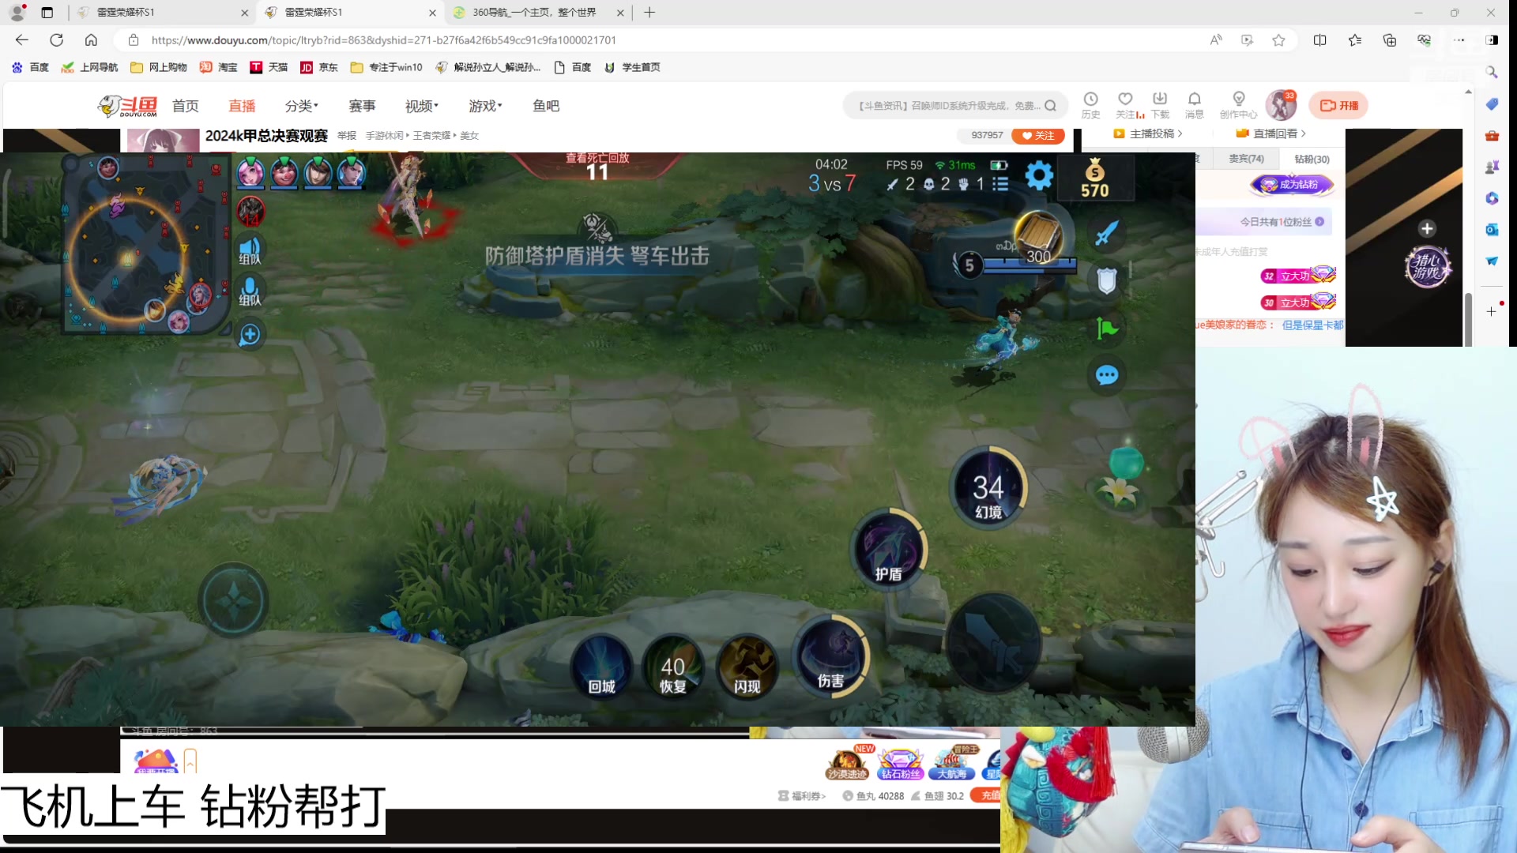1517x853 pixels.
Task: Click the 成为钻粉 button
Action: 1293,185
